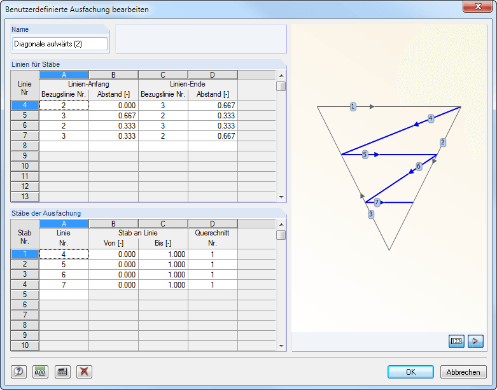Click scrollbar thumb of Stäbe table

pyautogui.click(x=281, y=235)
